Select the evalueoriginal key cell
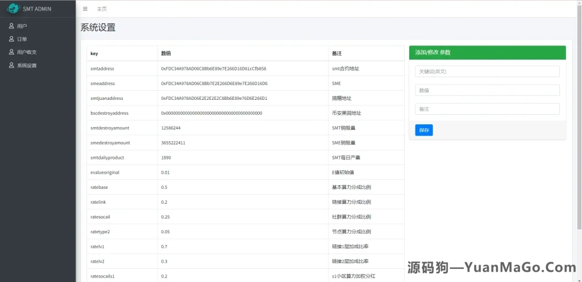 122,172
